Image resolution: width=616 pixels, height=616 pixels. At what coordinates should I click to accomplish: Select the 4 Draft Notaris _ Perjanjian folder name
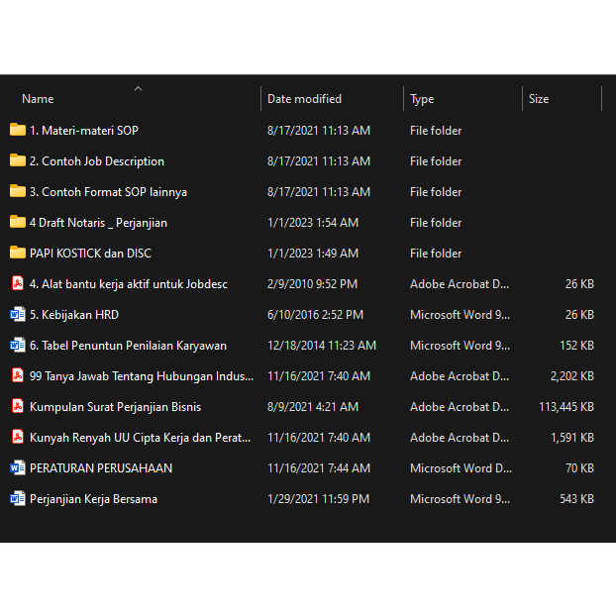98,222
